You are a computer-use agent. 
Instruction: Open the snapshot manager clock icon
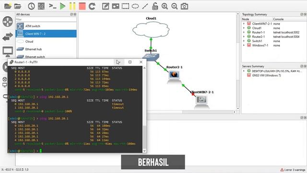point(31,6)
